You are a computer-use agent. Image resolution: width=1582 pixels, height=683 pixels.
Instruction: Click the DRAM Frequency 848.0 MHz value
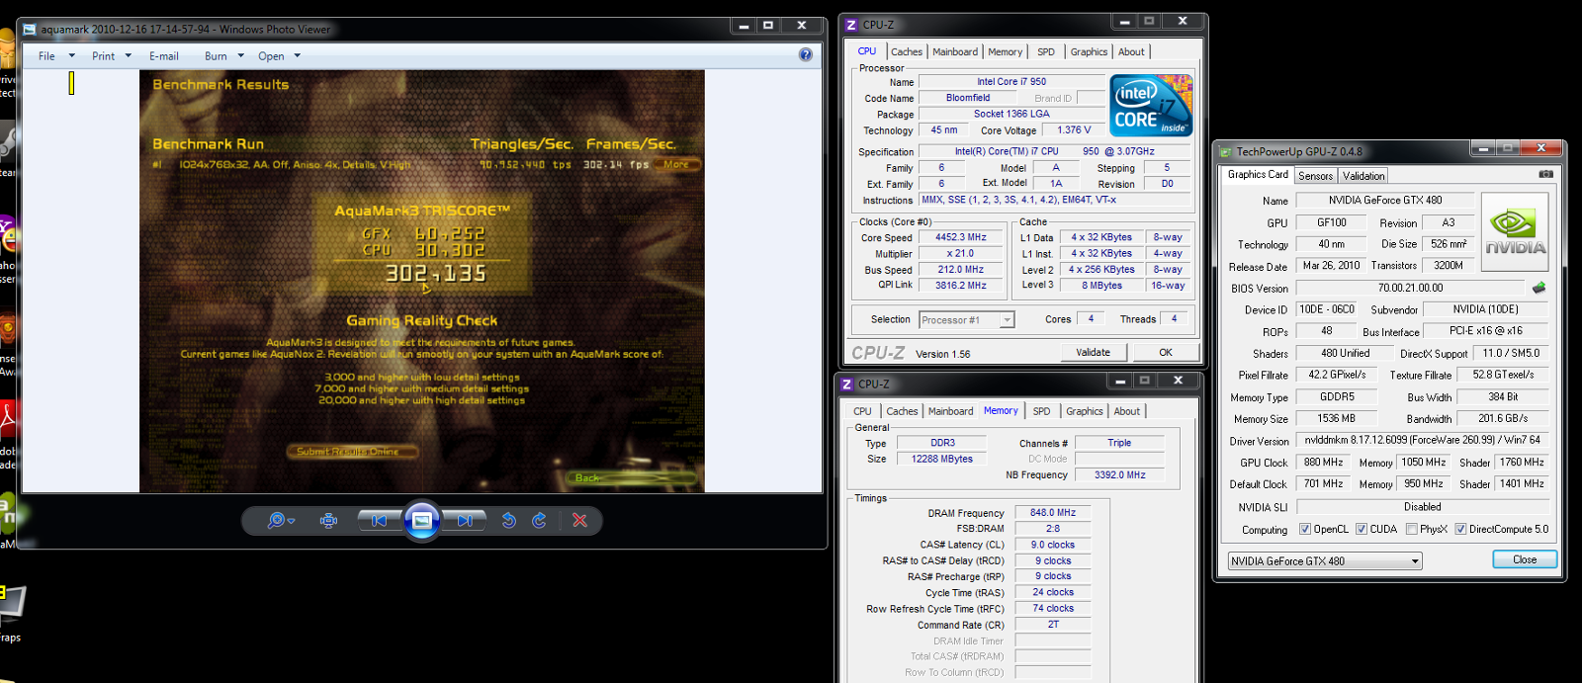tap(1053, 513)
